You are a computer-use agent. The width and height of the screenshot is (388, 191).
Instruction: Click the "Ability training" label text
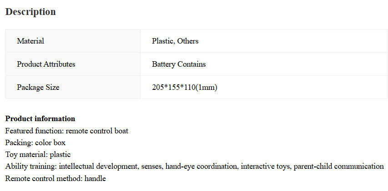click(x=30, y=166)
